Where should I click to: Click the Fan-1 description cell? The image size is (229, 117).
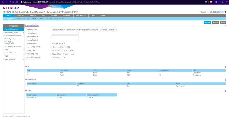tap(62, 73)
